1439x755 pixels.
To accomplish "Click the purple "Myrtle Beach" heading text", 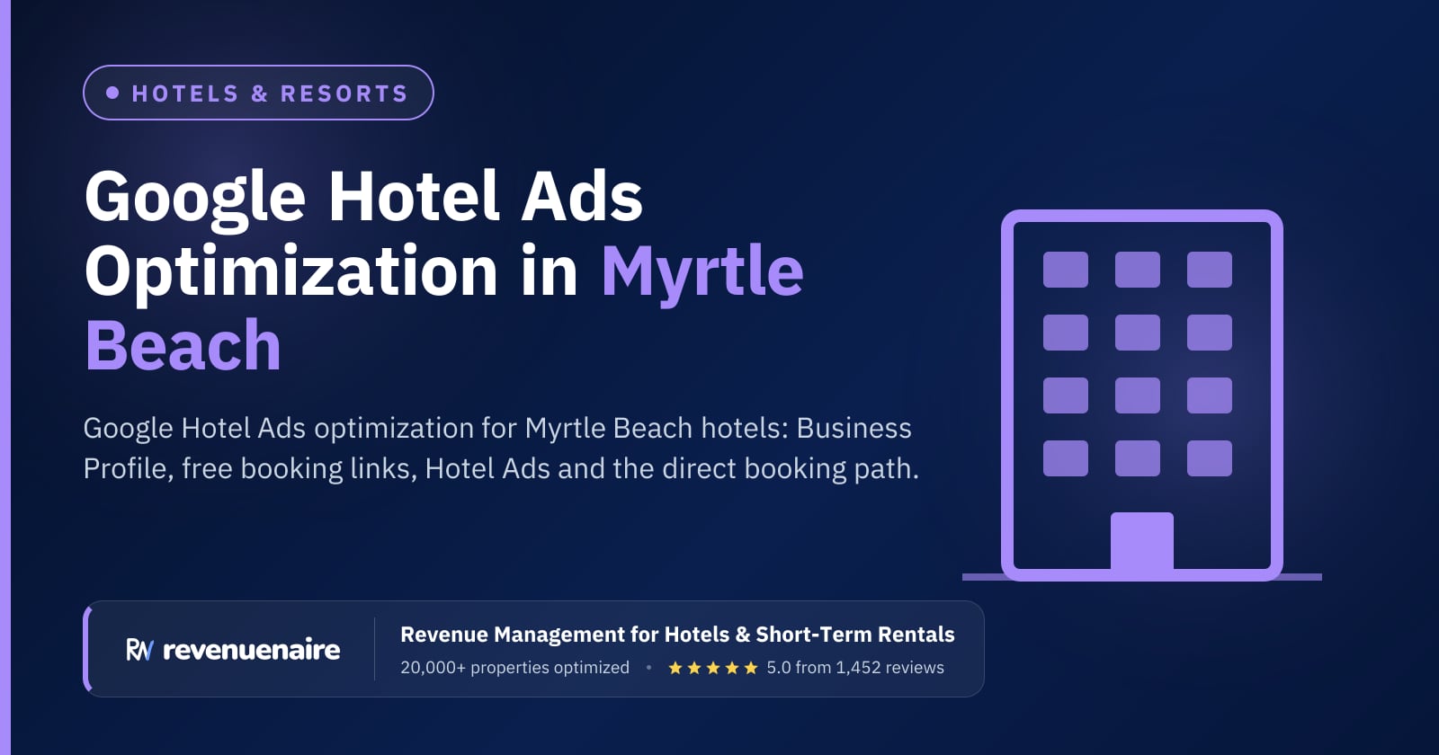I will (x=444, y=308).
